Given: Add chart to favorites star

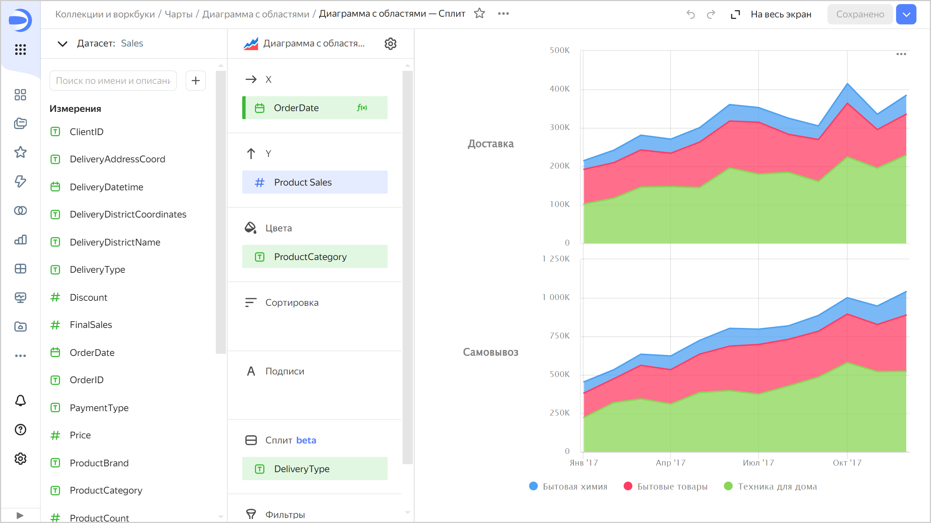Looking at the screenshot, I should coord(479,14).
